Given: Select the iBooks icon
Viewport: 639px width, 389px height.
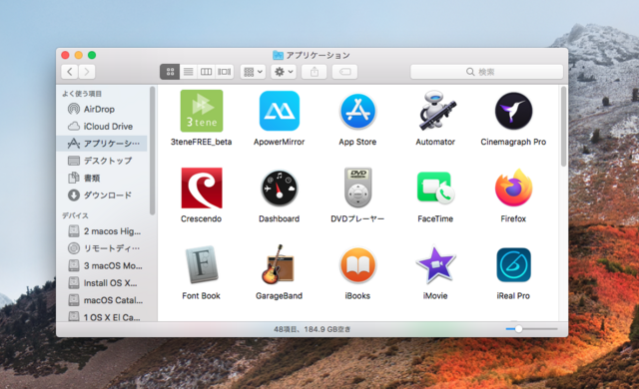Looking at the screenshot, I should pos(357,265).
